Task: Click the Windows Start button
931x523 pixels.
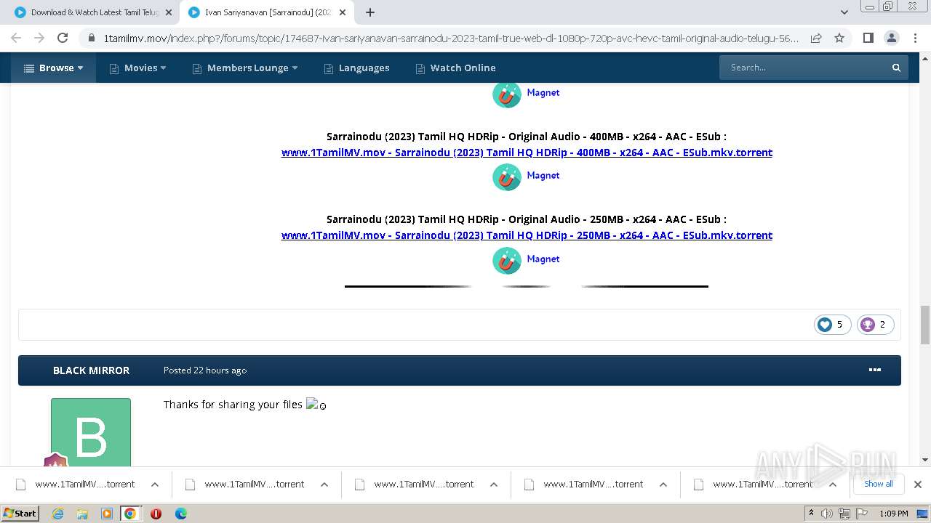Action: pos(20,514)
